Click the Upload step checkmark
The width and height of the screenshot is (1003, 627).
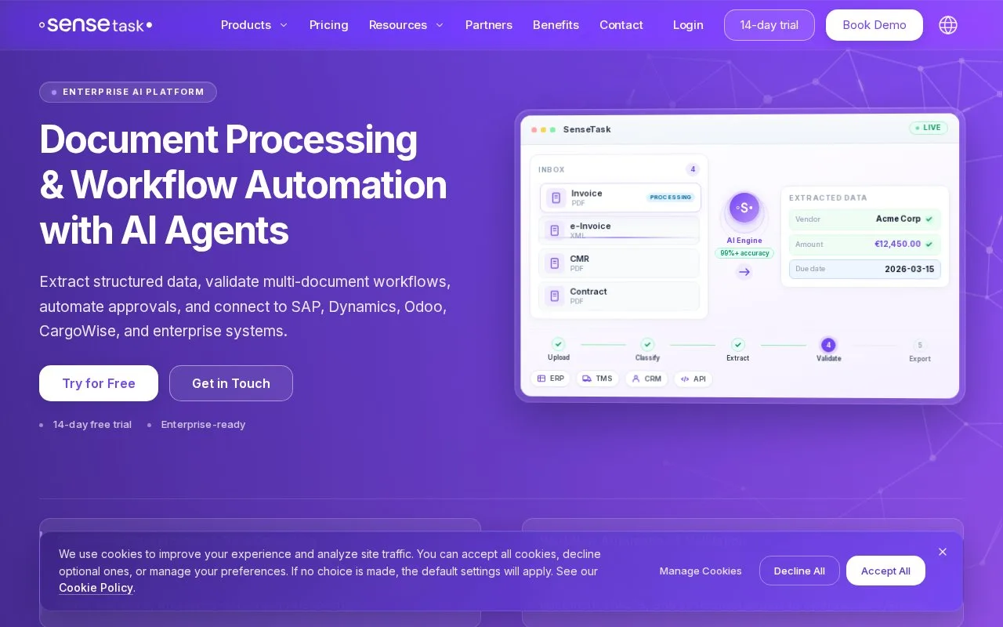click(559, 344)
